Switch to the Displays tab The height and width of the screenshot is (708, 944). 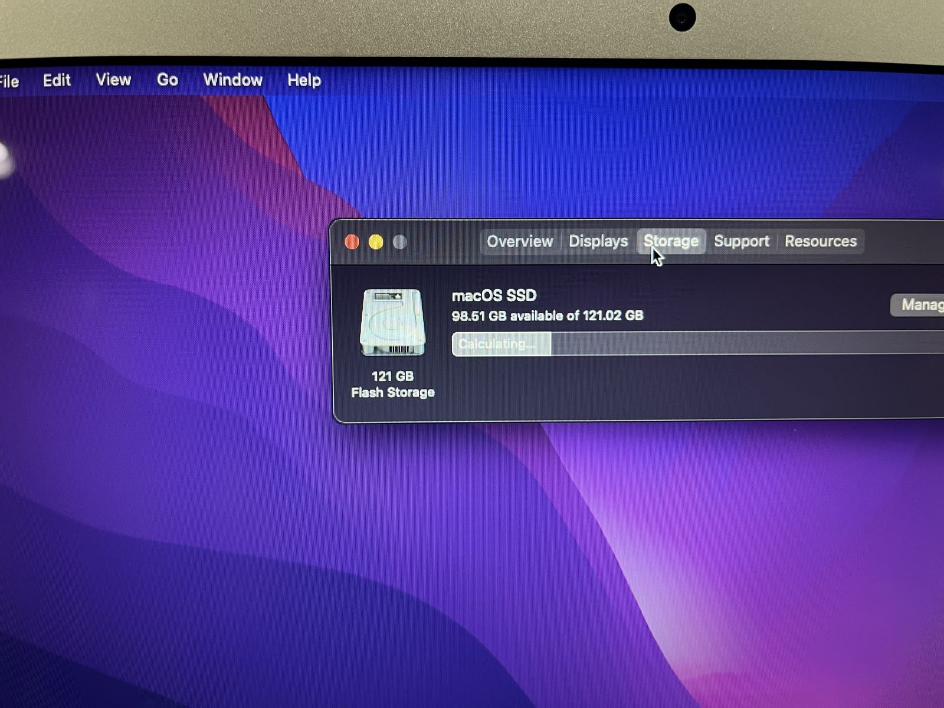click(598, 241)
